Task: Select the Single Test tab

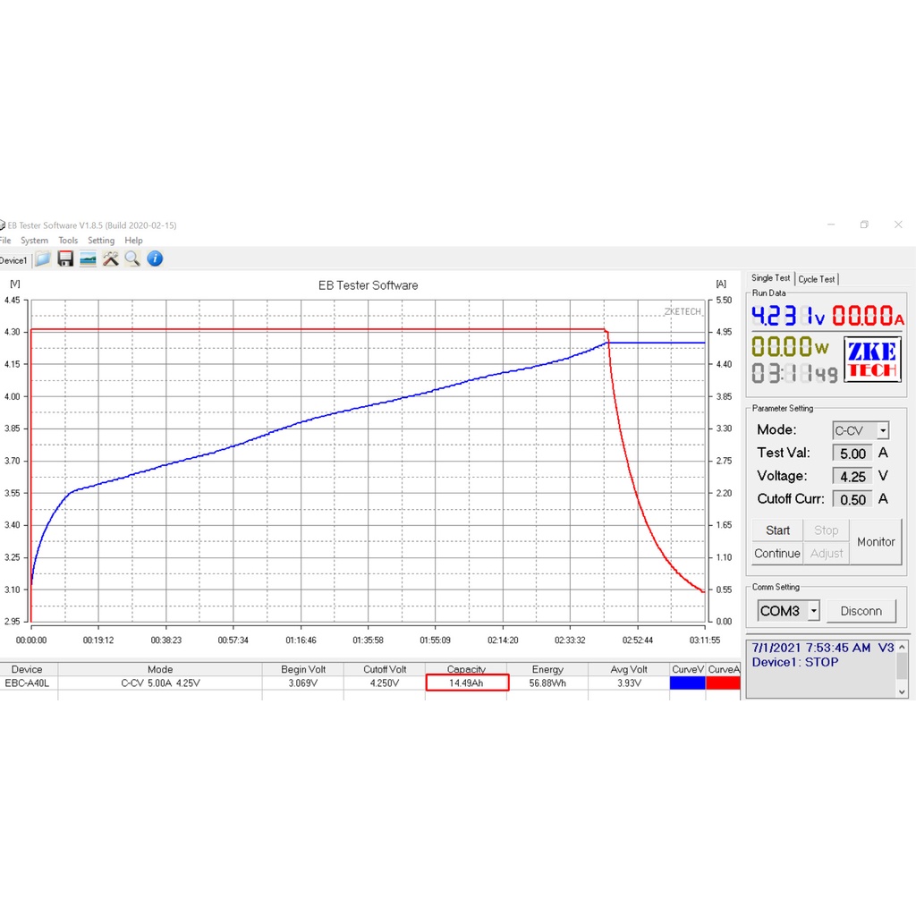Action: click(770, 278)
